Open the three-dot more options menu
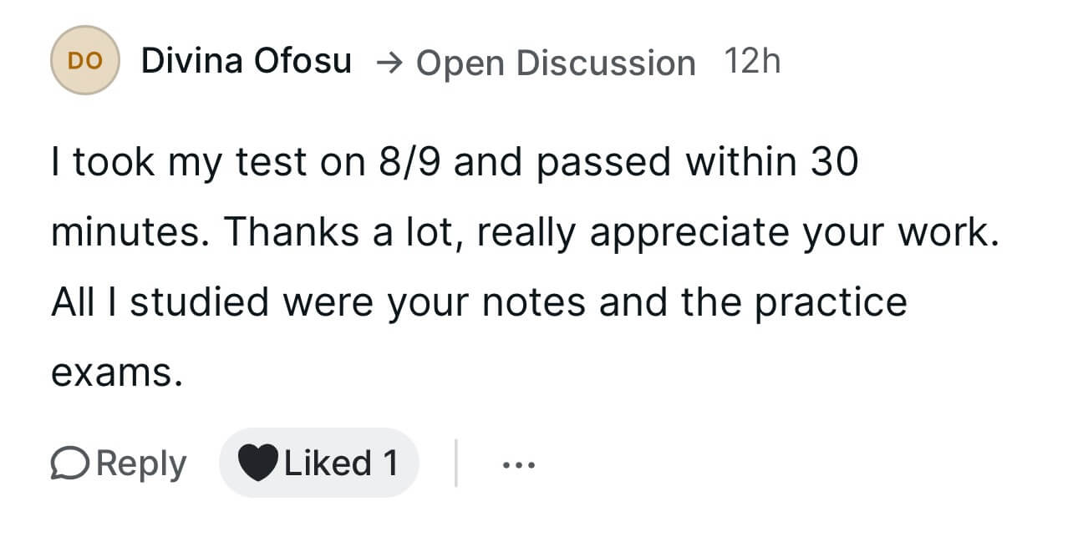The height and width of the screenshot is (542, 1078). (518, 463)
